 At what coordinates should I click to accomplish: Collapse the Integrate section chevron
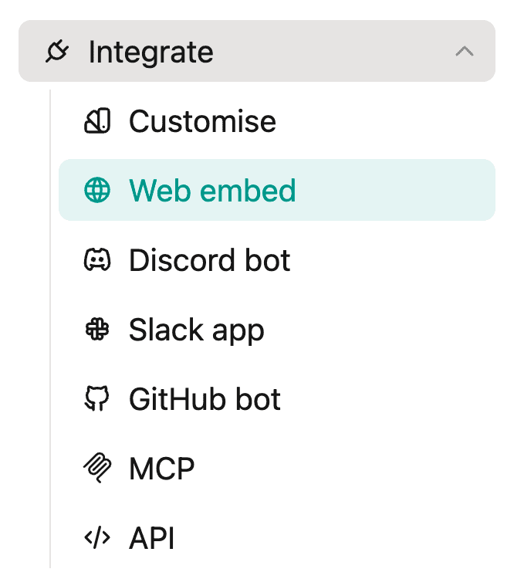(464, 51)
